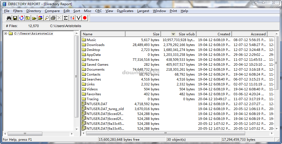Select the Downloads folder in list
This screenshot has height=144, width=282.
point(95,45)
